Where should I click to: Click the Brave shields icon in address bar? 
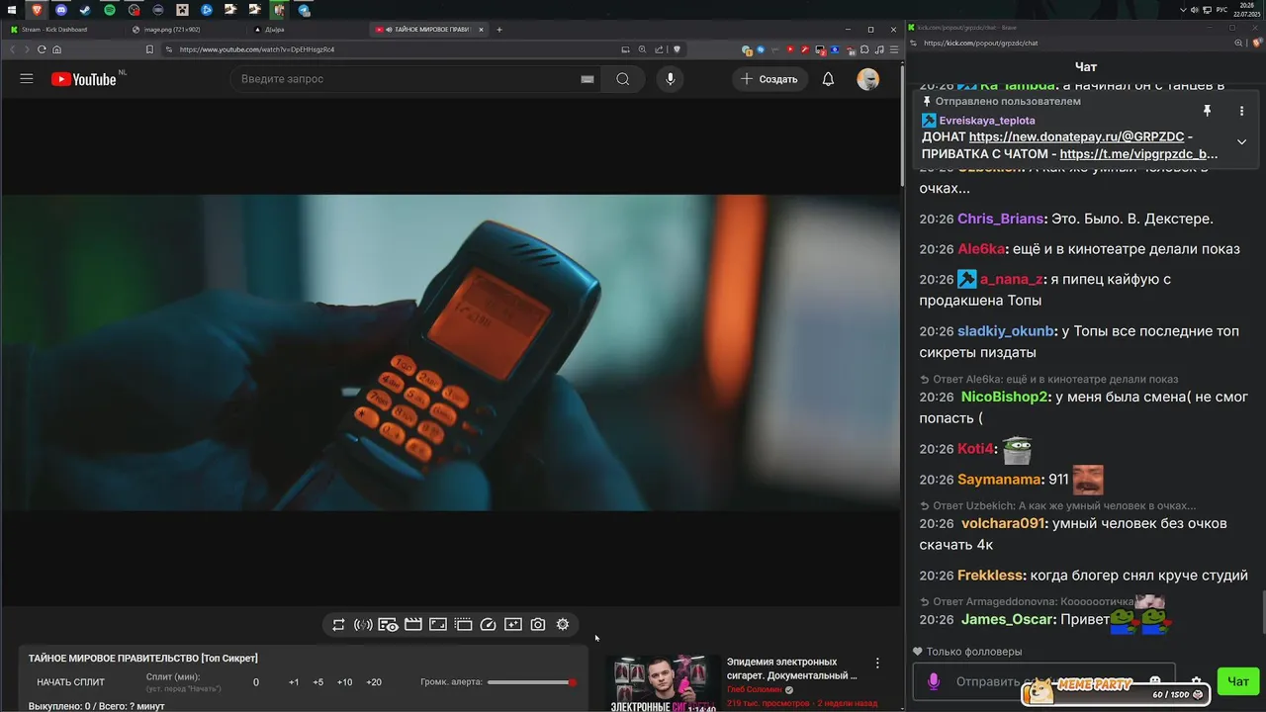coord(678,49)
